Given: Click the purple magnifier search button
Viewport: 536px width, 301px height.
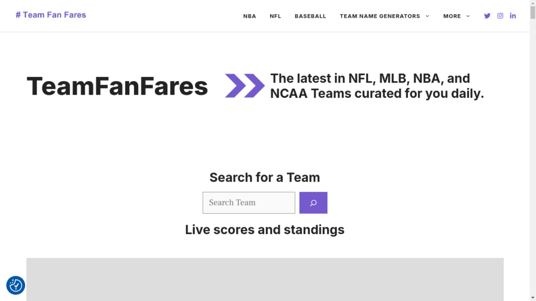Looking at the screenshot, I should pyautogui.click(x=313, y=203).
